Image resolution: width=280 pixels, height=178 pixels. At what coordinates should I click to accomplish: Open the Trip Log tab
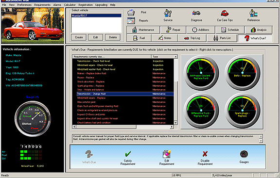pyautogui.click(x=192, y=38)
